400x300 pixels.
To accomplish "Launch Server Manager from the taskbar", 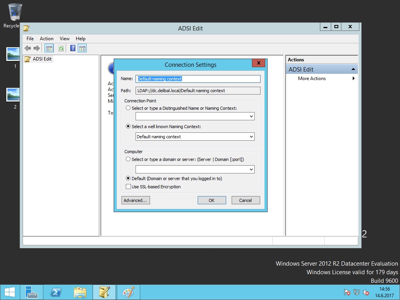I will [32, 292].
